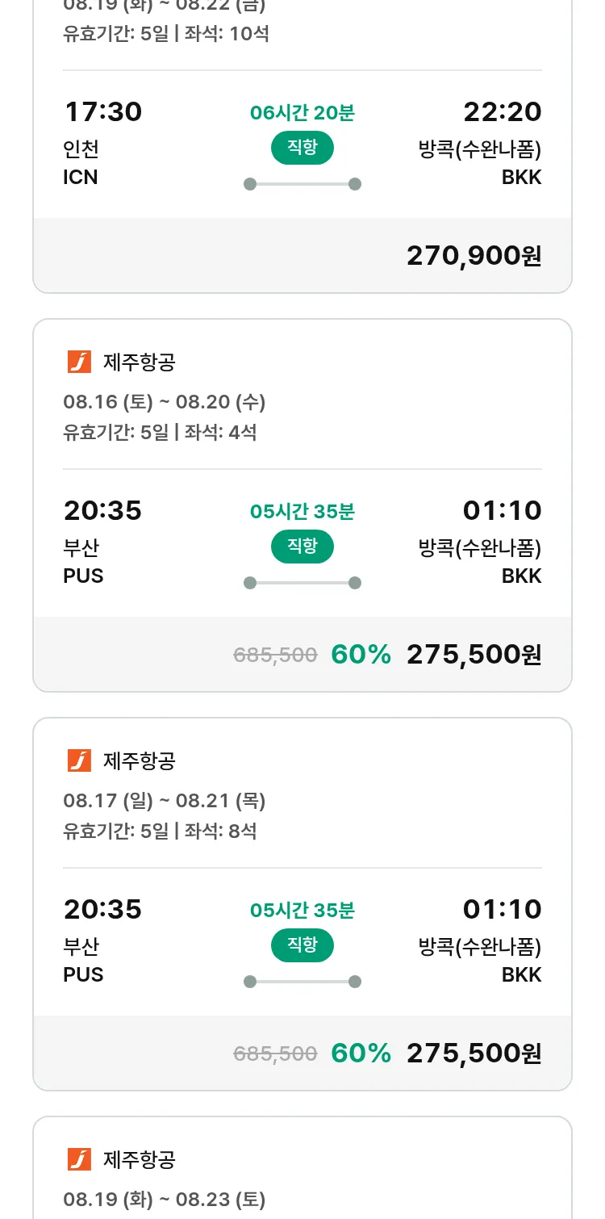605x1219 pixels.
Task: Click route line under 06시간 20분 duration
Action: pos(302,184)
